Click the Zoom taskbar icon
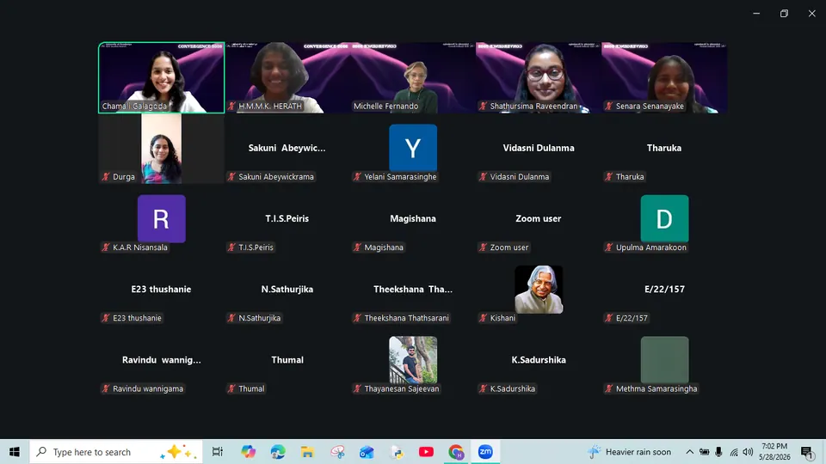The image size is (826, 464). coord(485,452)
